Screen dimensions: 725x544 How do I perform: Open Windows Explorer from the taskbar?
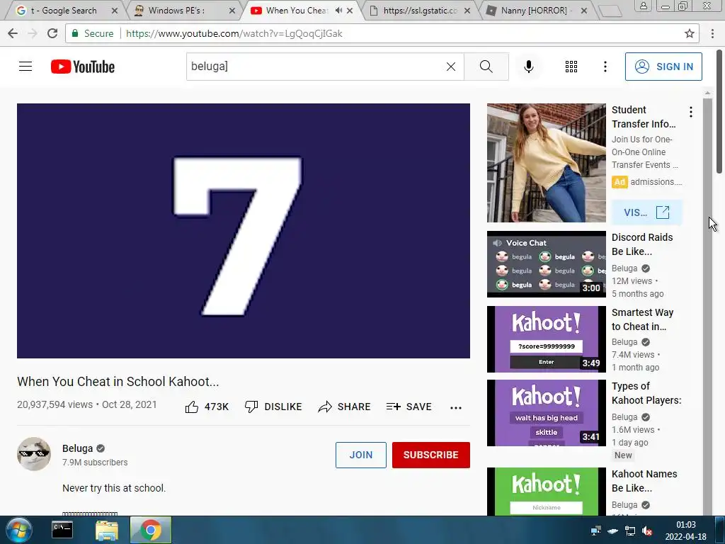pyautogui.click(x=107, y=530)
